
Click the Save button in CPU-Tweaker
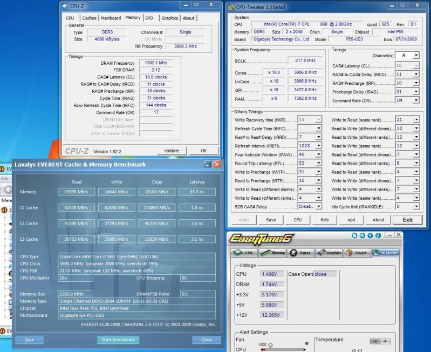271,220
